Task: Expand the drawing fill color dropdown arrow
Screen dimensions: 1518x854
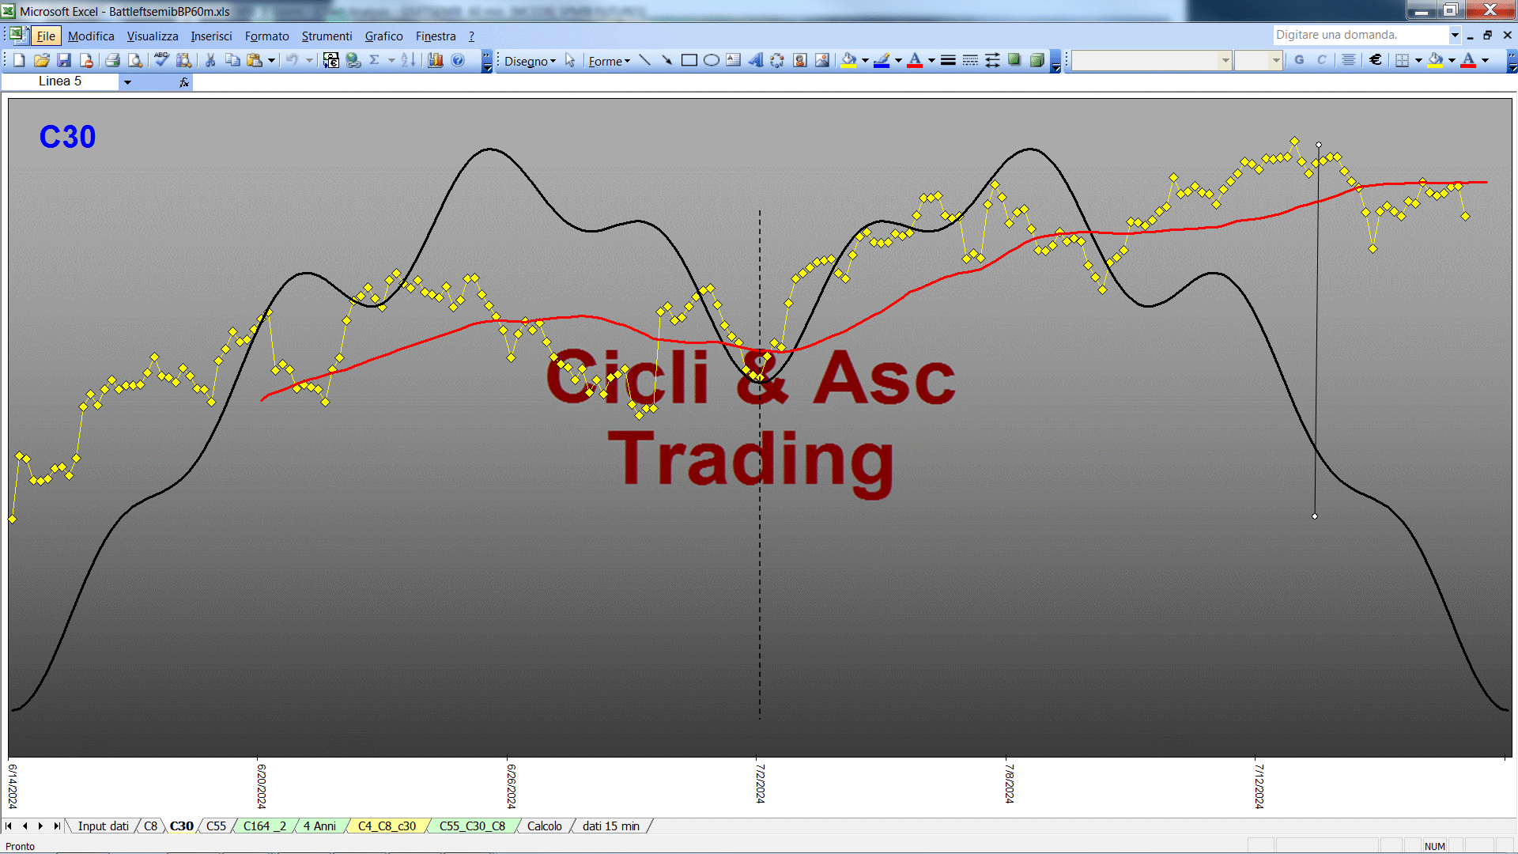Action: coord(865,60)
